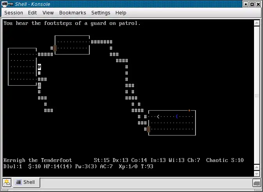The image size is (263, 192).
Task: Click the New Session icon
Action: point(7,182)
